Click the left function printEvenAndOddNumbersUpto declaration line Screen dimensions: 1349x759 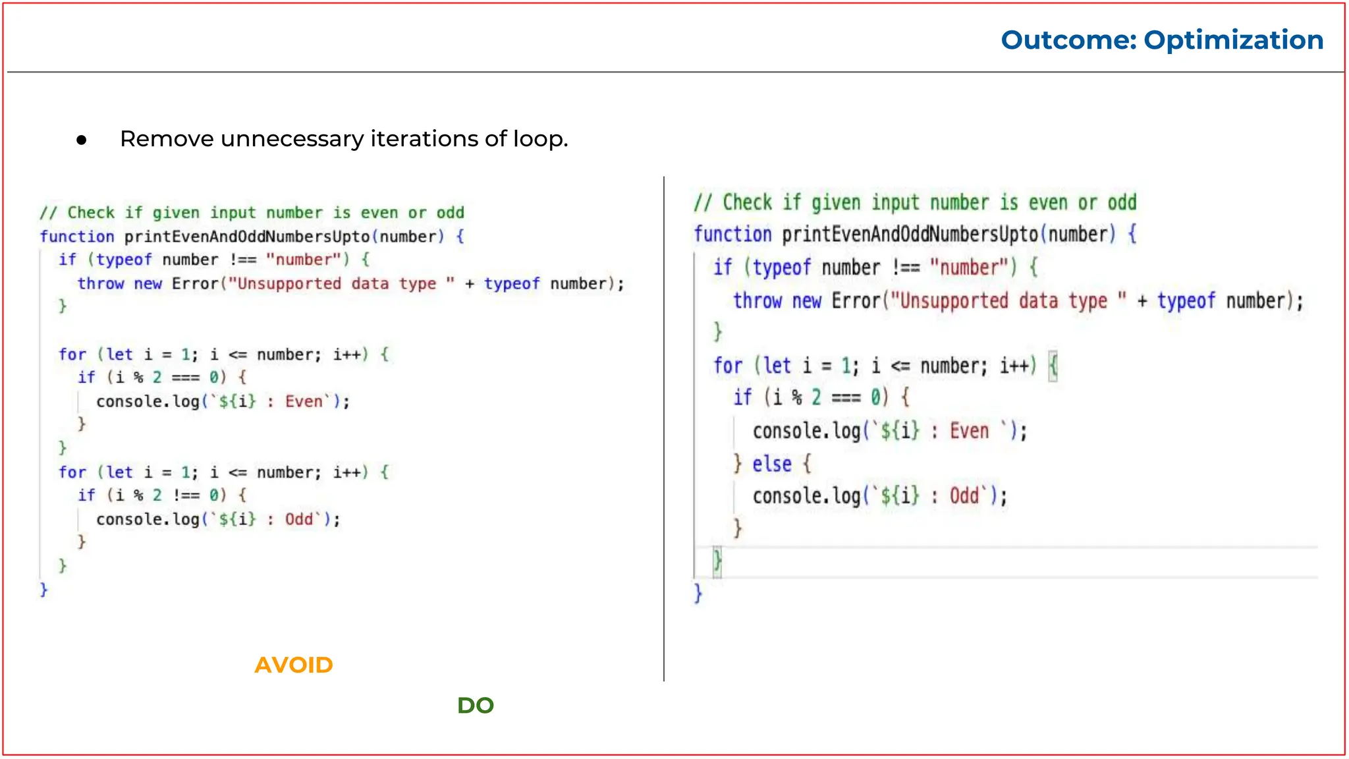tap(252, 237)
